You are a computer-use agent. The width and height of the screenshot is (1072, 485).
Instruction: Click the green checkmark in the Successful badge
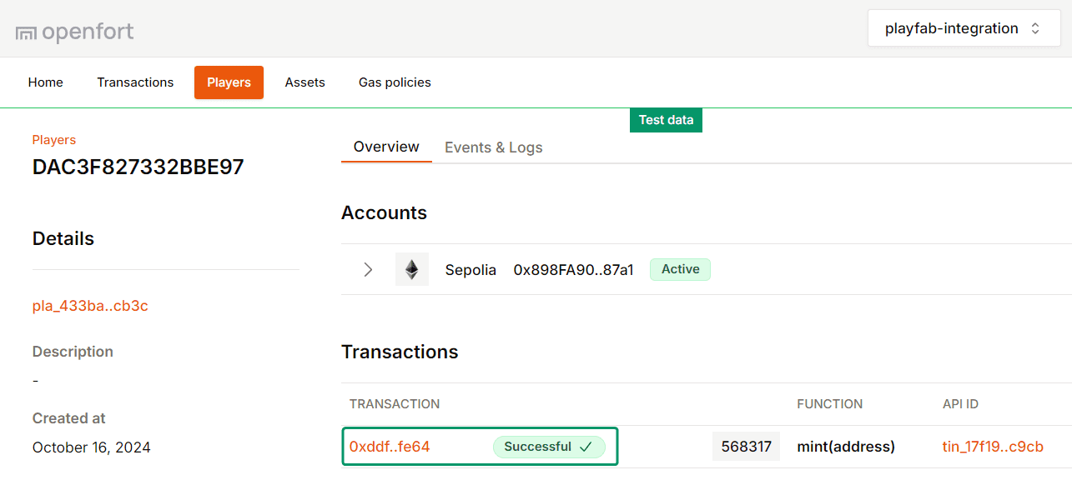588,447
